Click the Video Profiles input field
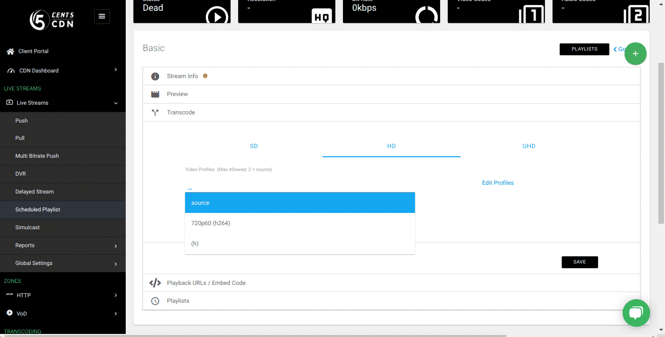The image size is (665, 337). (300, 185)
